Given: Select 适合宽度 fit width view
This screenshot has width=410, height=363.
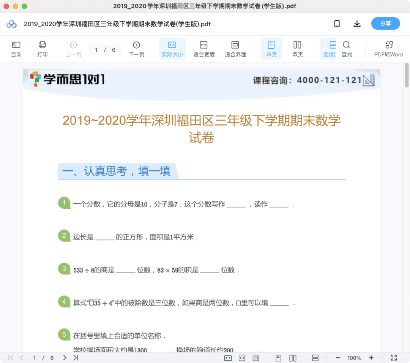Looking at the screenshot, I should click(204, 49).
